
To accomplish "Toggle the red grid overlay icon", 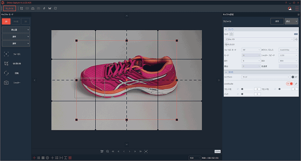I will tap(70, 158).
